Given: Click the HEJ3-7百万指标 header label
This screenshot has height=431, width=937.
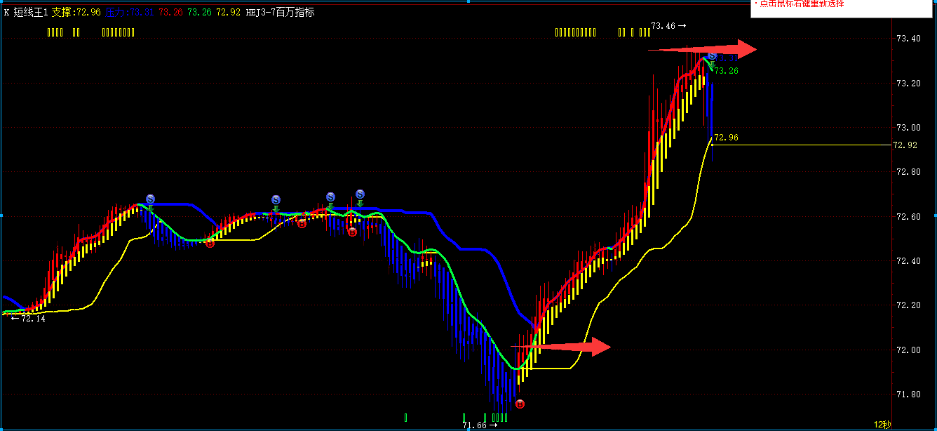Looking at the screenshot, I should click(x=280, y=12).
